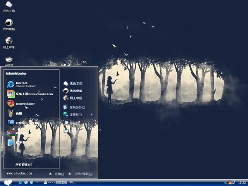The width and height of the screenshot is (248, 186).
Task: Click the orange system tray icon
Action: 230,183
